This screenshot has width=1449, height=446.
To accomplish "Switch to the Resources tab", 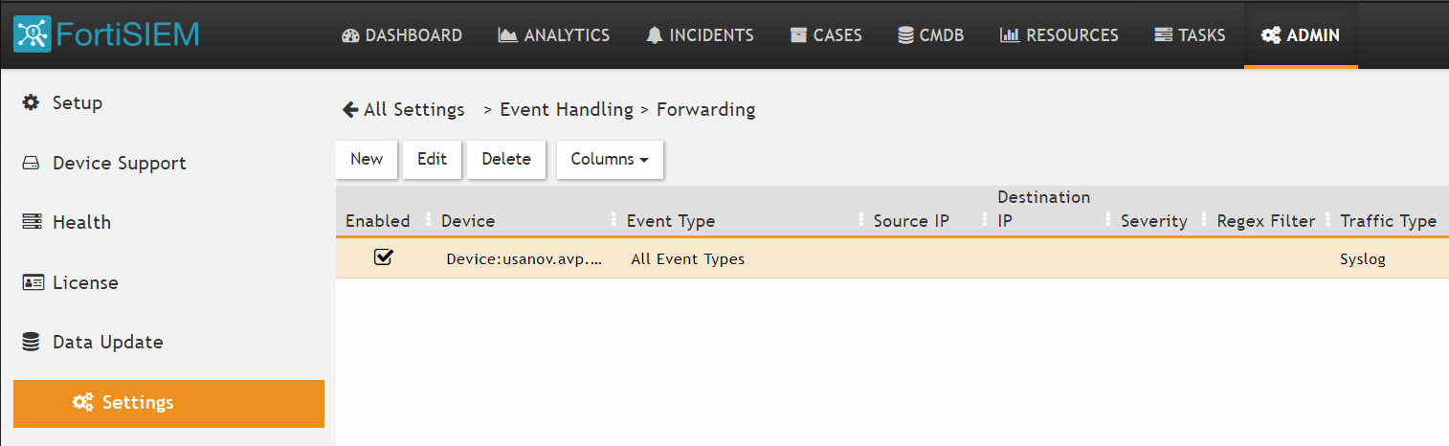I will (1059, 35).
